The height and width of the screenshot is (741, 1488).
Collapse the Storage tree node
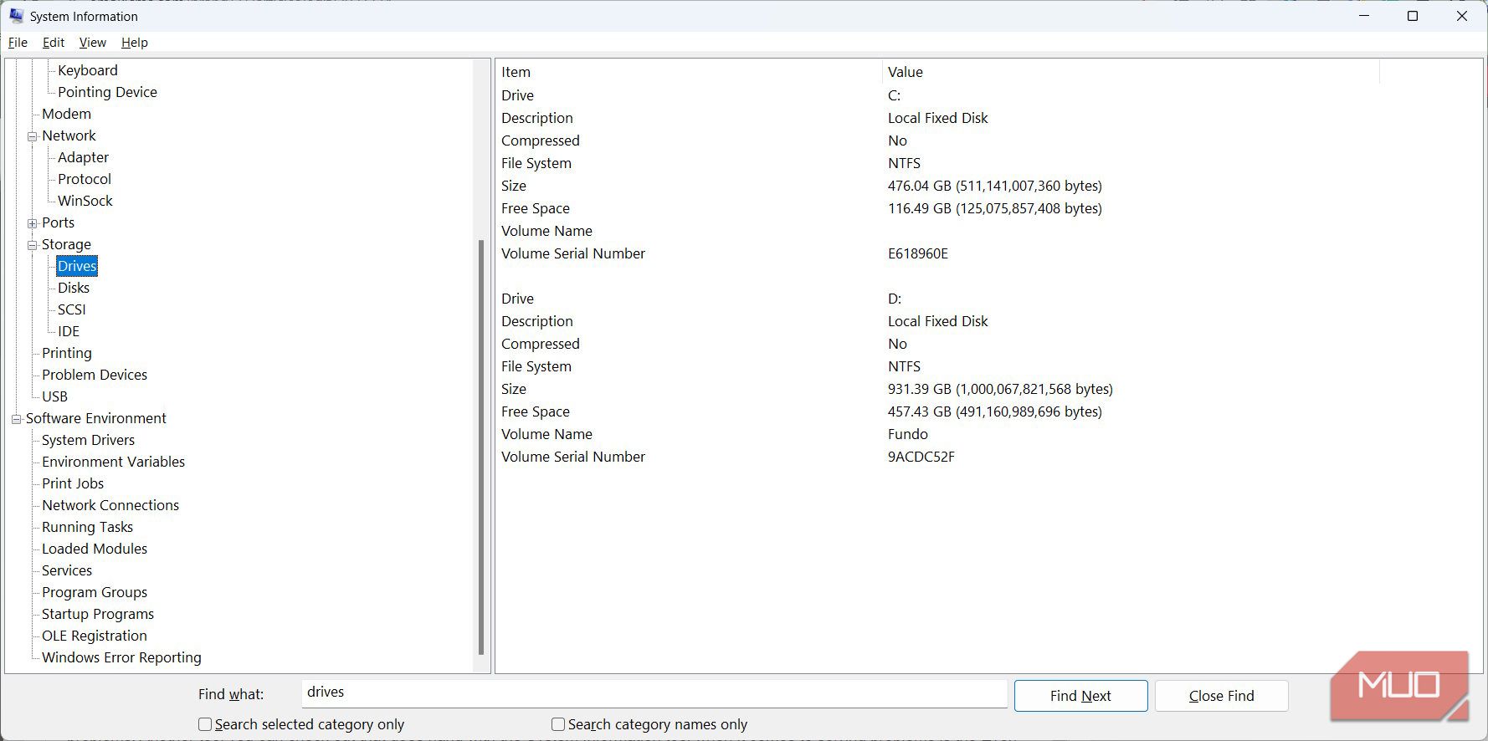(x=33, y=245)
